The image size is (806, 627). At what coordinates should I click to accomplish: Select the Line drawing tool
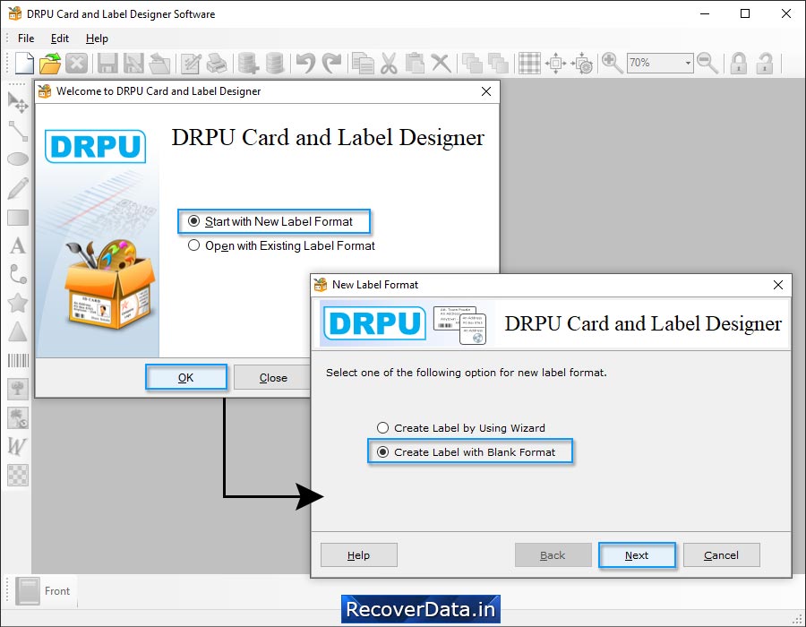coord(18,131)
